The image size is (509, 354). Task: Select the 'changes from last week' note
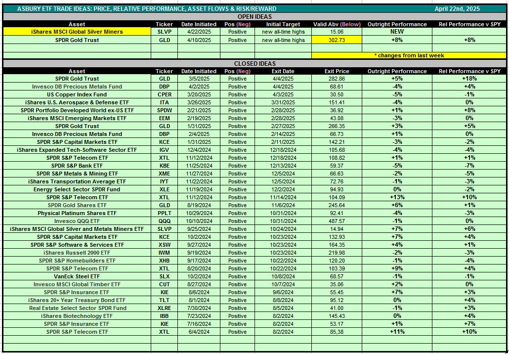coord(410,55)
